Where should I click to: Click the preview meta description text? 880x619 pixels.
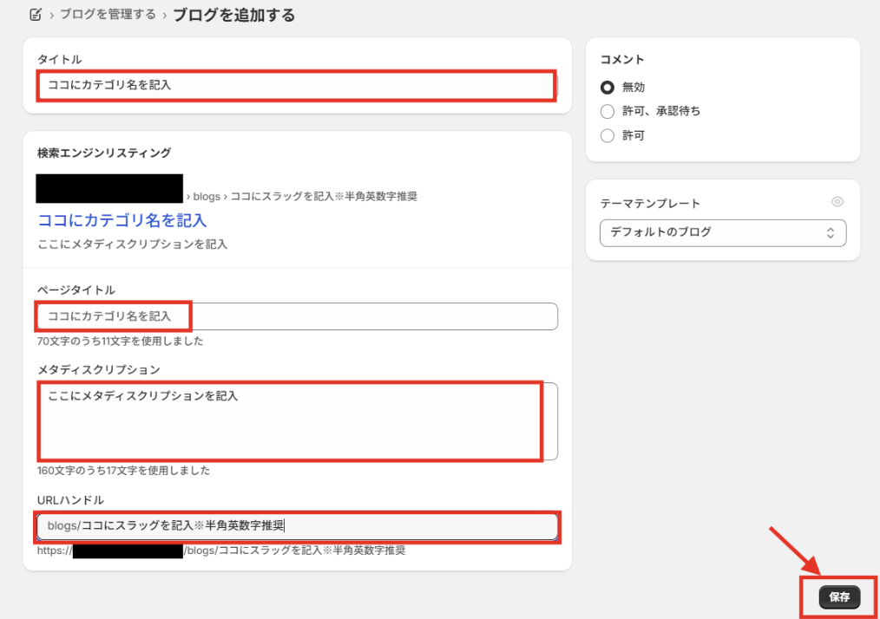132,244
